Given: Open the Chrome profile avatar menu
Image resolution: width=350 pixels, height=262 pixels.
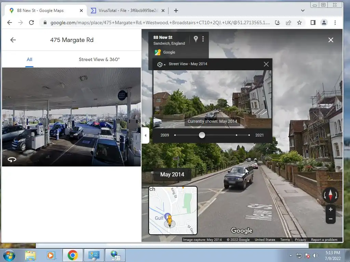Looking at the screenshot, I should (324, 23).
